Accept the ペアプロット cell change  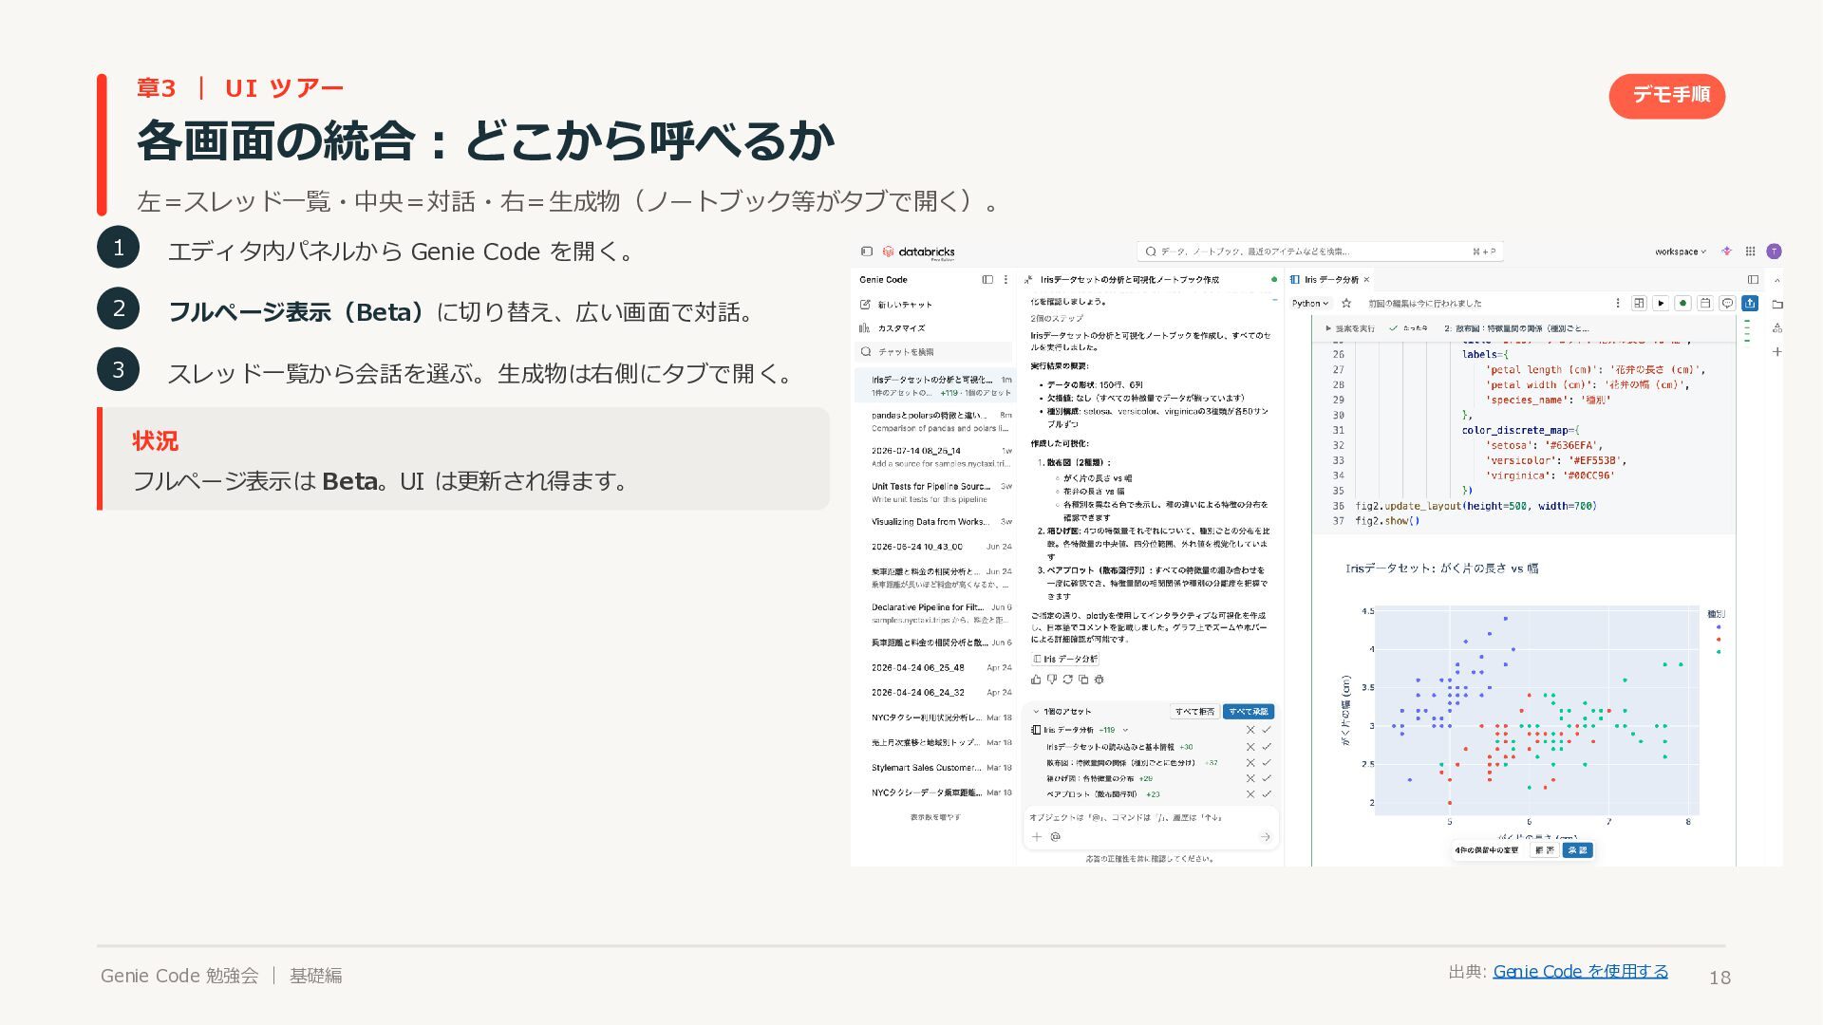1267,794
